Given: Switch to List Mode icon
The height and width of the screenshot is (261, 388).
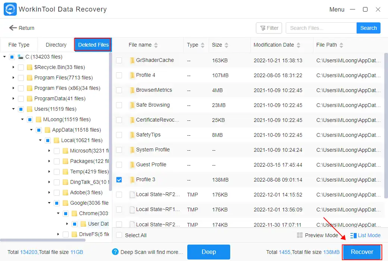Looking at the screenshot, I should coord(353,236).
